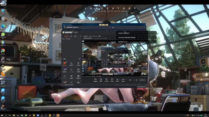Open Windows Start menu
The width and height of the screenshot is (209, 117).
pyautogui.click(x=2, y=115)
